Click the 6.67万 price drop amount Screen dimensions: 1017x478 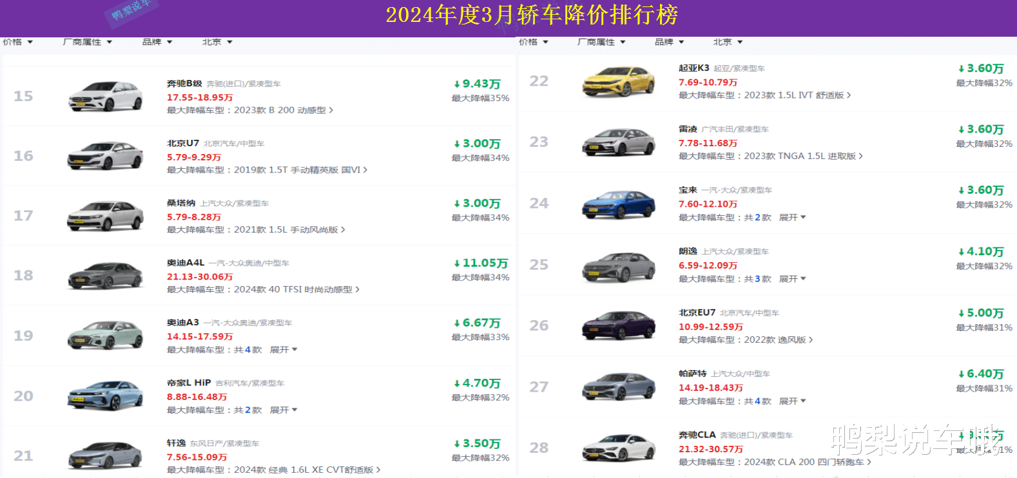pos(477,323)
